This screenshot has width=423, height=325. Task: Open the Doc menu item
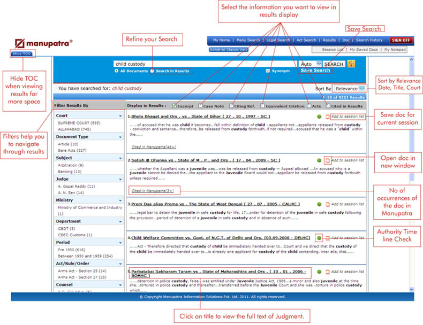click(x=346, y=40)
